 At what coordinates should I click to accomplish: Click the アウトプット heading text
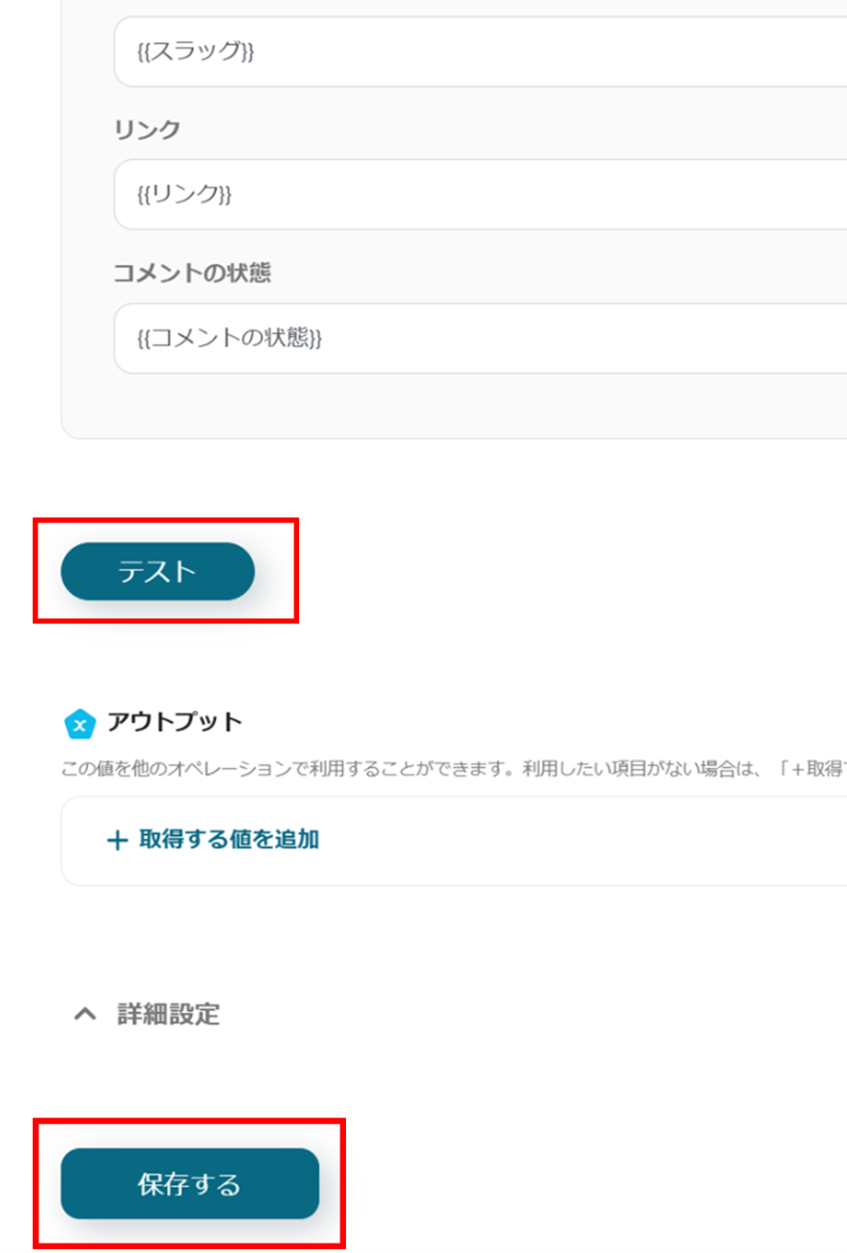coord(175,721)
